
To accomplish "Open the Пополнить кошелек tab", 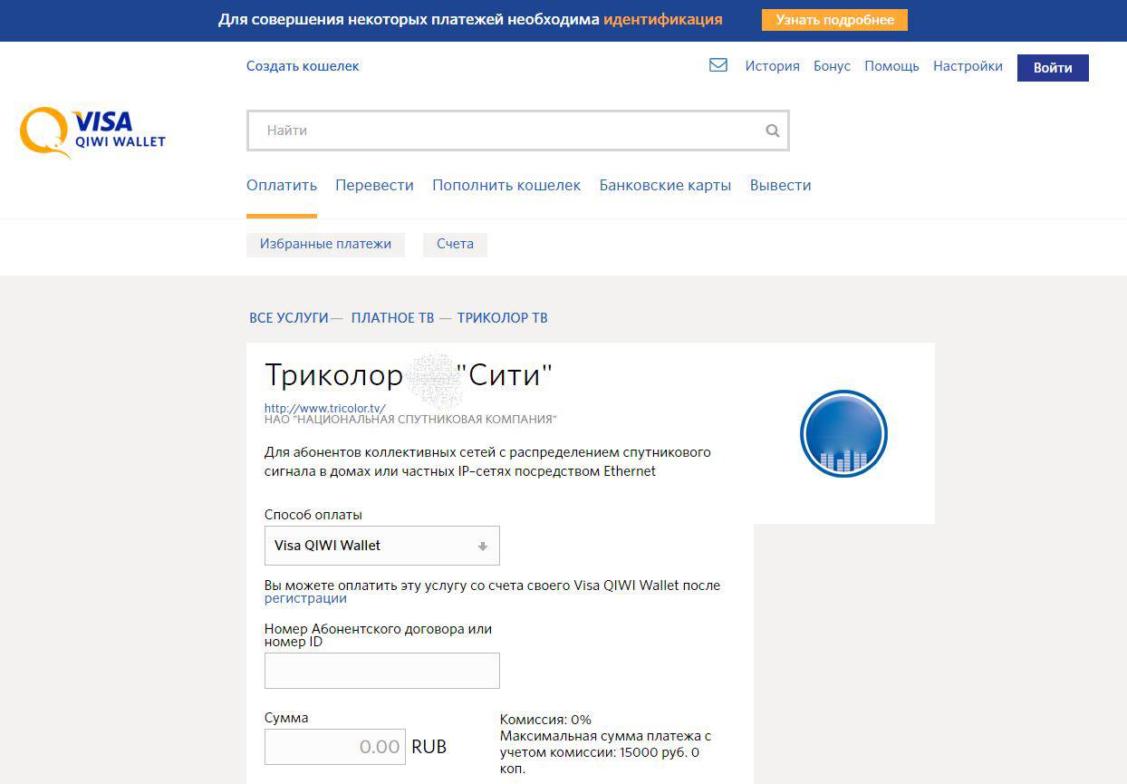I will click(506, 185).
